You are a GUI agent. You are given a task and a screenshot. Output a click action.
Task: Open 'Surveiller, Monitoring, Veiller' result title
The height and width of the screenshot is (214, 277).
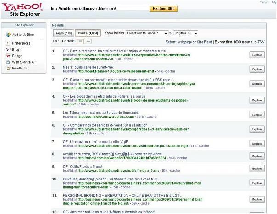[111, 179]
